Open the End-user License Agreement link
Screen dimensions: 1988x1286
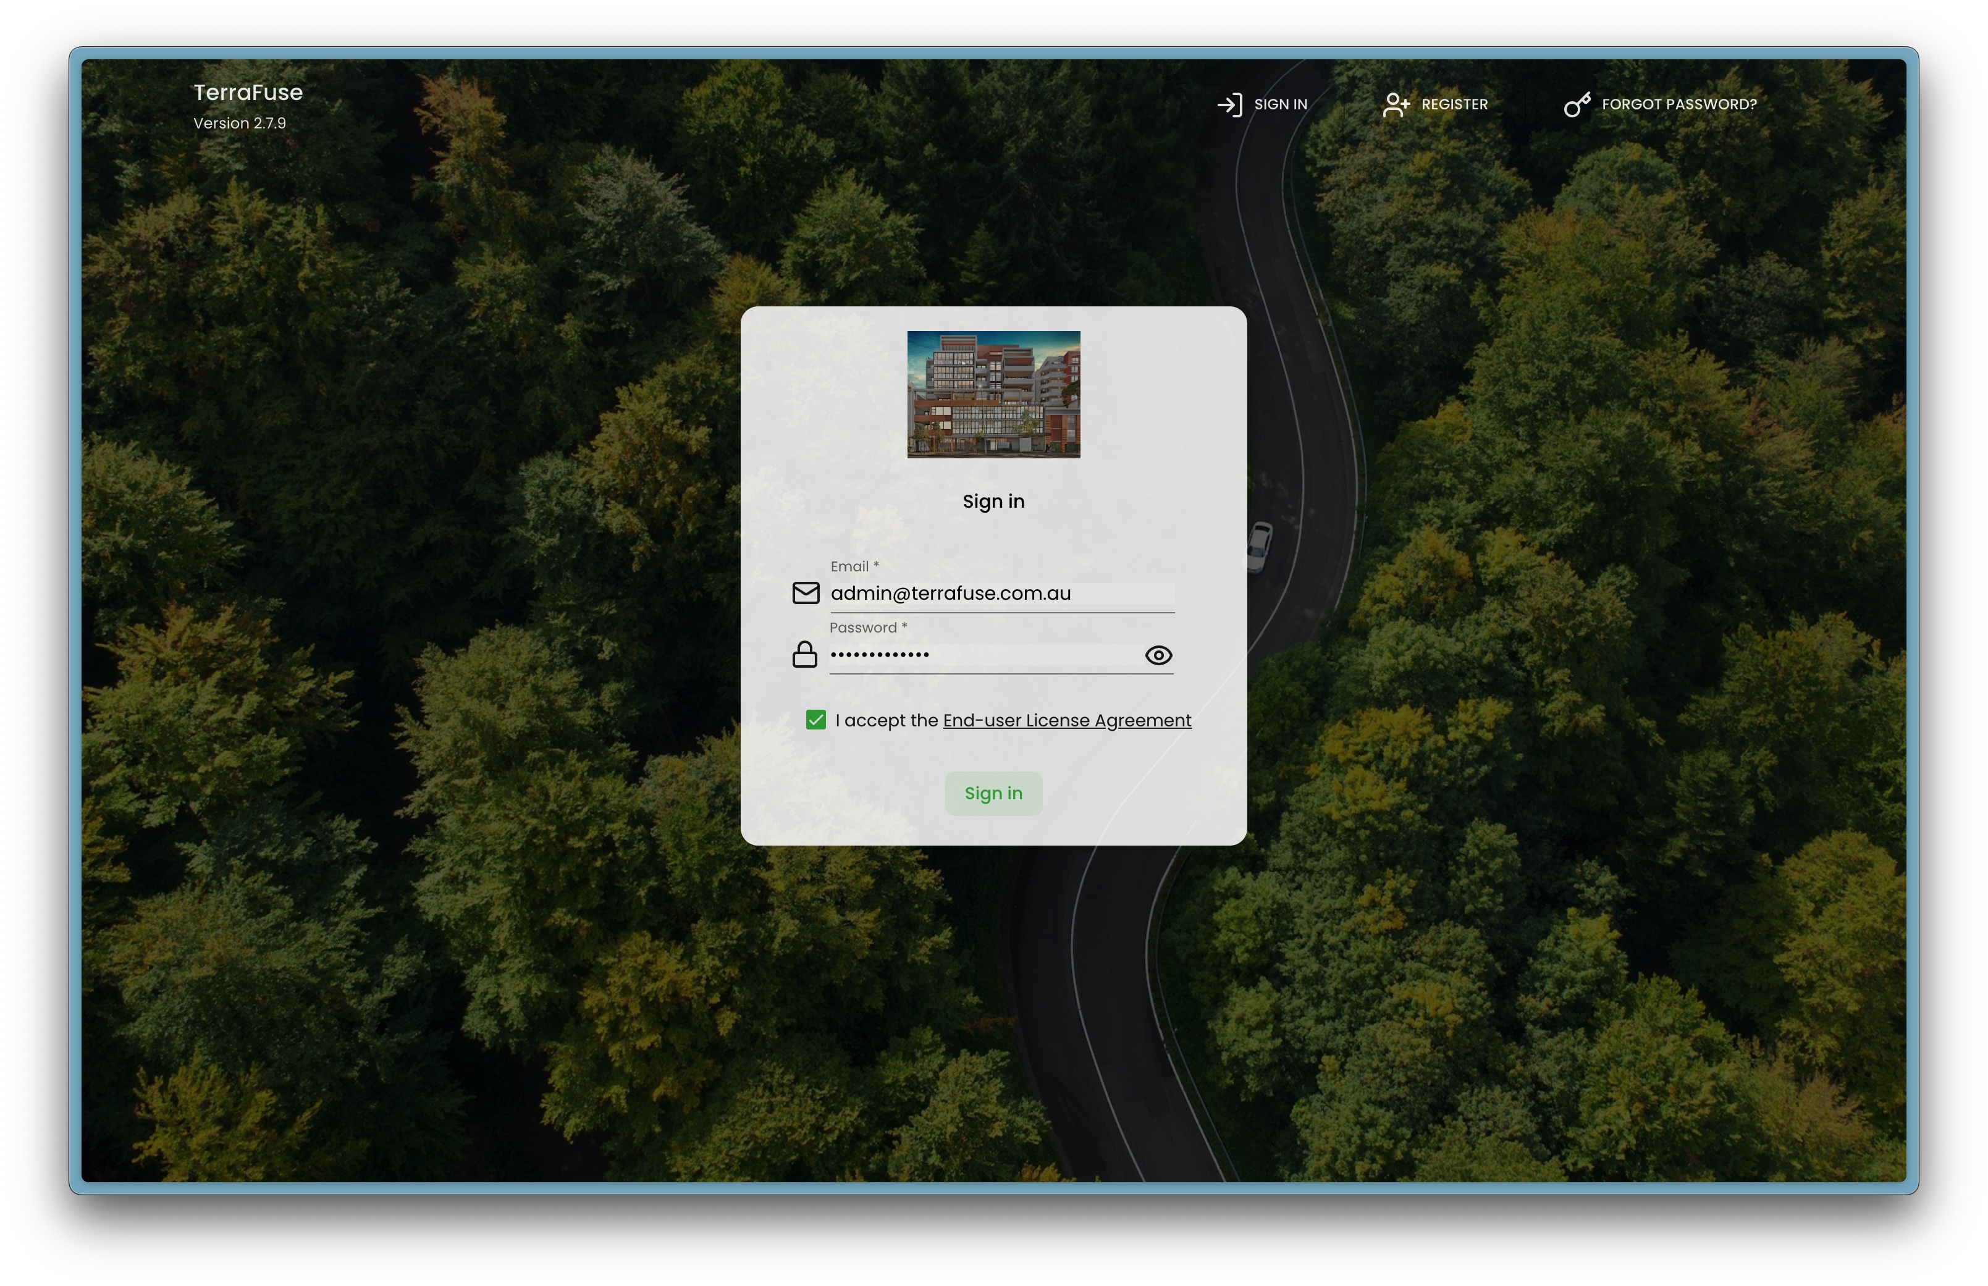1066,720
